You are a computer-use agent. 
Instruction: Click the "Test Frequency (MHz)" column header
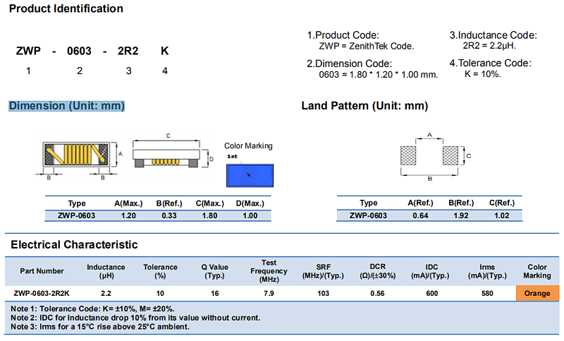(x=269, y=271)
